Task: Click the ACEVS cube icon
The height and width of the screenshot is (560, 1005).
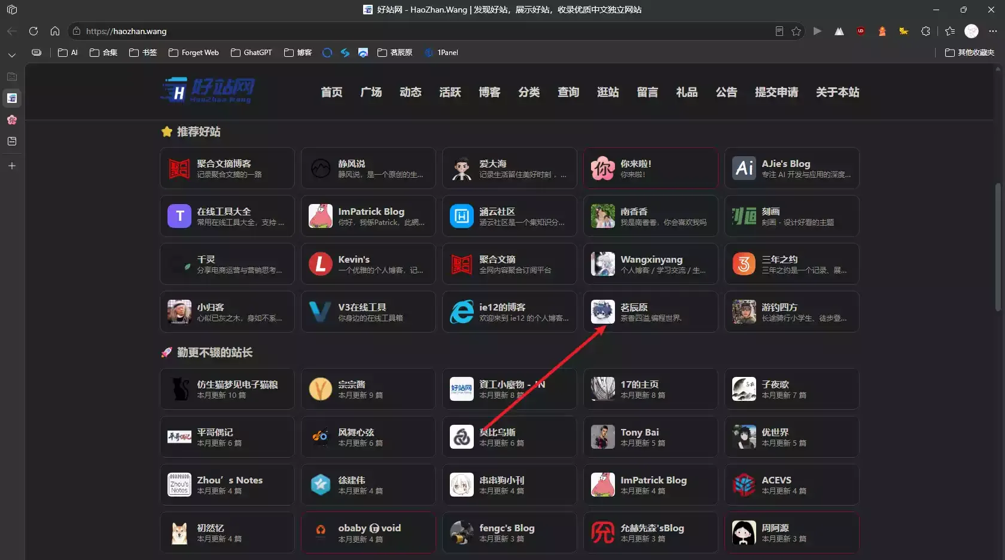Action: [x=744, y=485]
